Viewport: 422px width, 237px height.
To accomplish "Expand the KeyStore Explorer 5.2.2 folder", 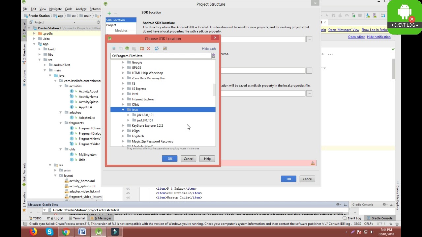I will click(123, 125).
